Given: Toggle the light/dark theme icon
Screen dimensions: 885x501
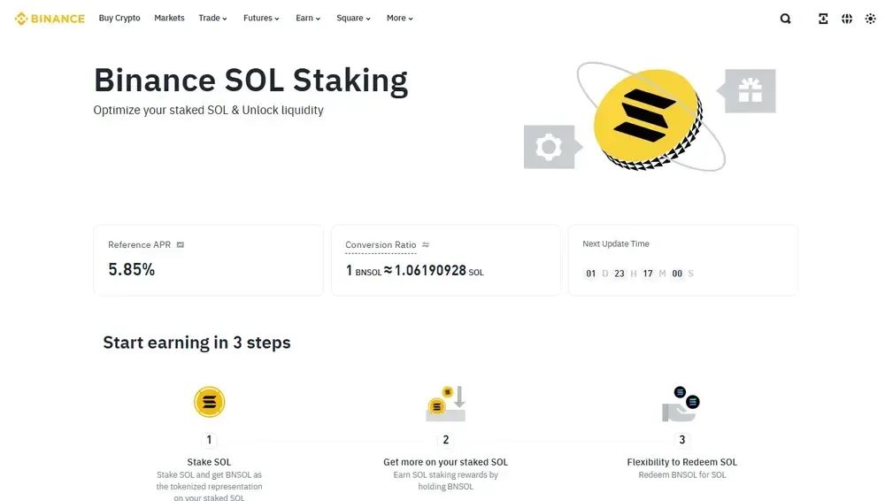Looking at the screenshot, I should (x=871, y=19).
